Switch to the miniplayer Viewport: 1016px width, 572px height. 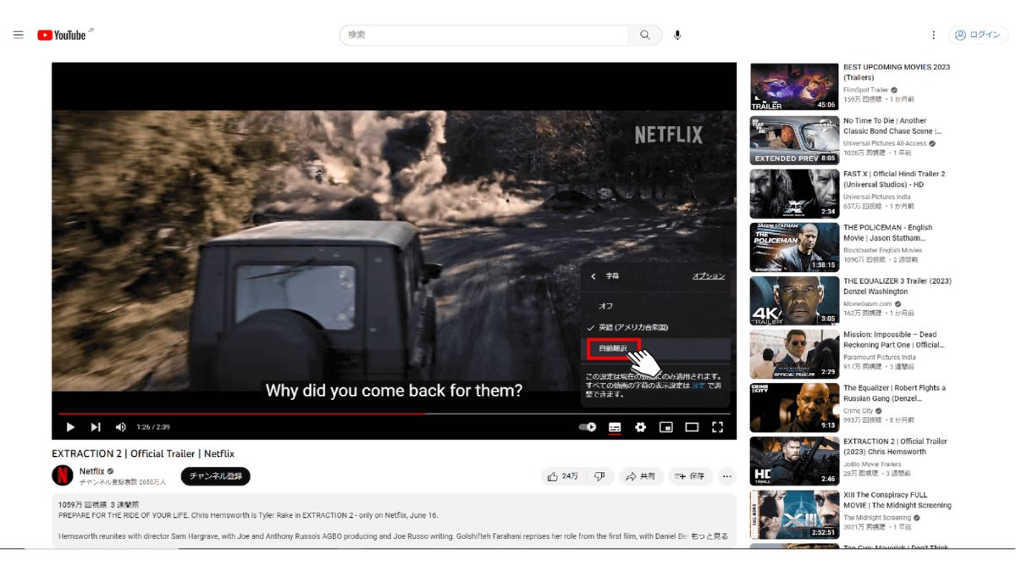tap(666, 427)
